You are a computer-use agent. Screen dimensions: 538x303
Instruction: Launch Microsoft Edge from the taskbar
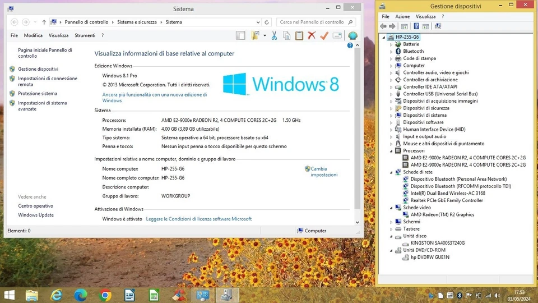click(x=81, y=296)
